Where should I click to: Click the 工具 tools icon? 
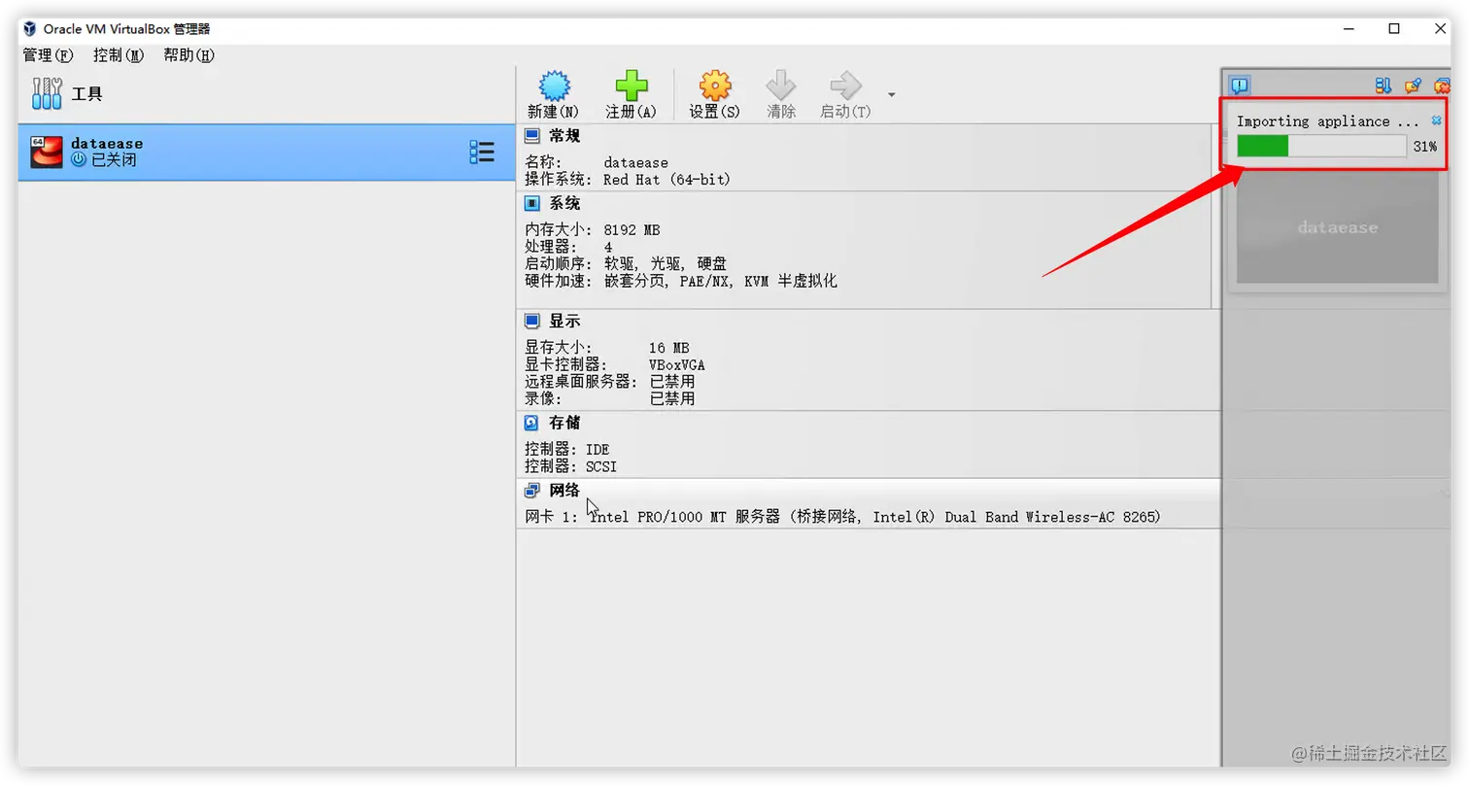[46, 93]
